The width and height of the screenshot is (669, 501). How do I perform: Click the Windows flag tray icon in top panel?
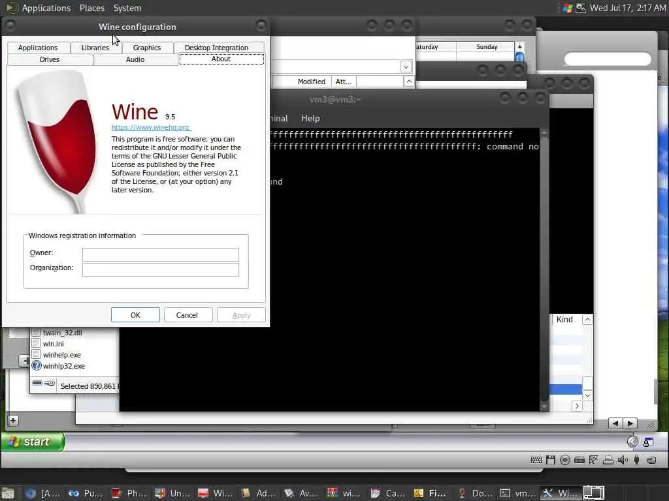click(567, 8)
